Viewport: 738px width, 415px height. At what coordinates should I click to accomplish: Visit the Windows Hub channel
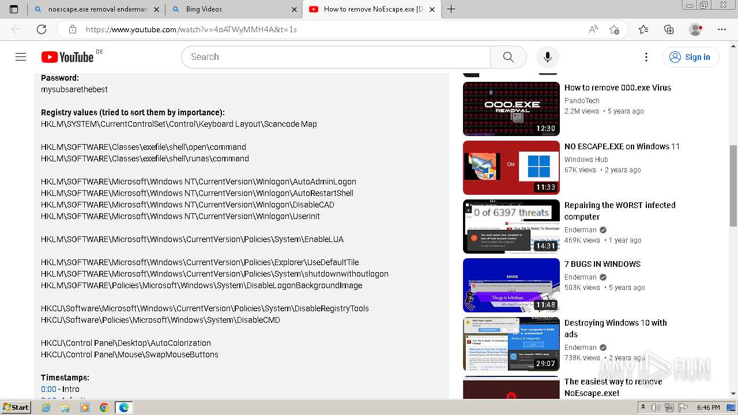click(x=586, y=159)
